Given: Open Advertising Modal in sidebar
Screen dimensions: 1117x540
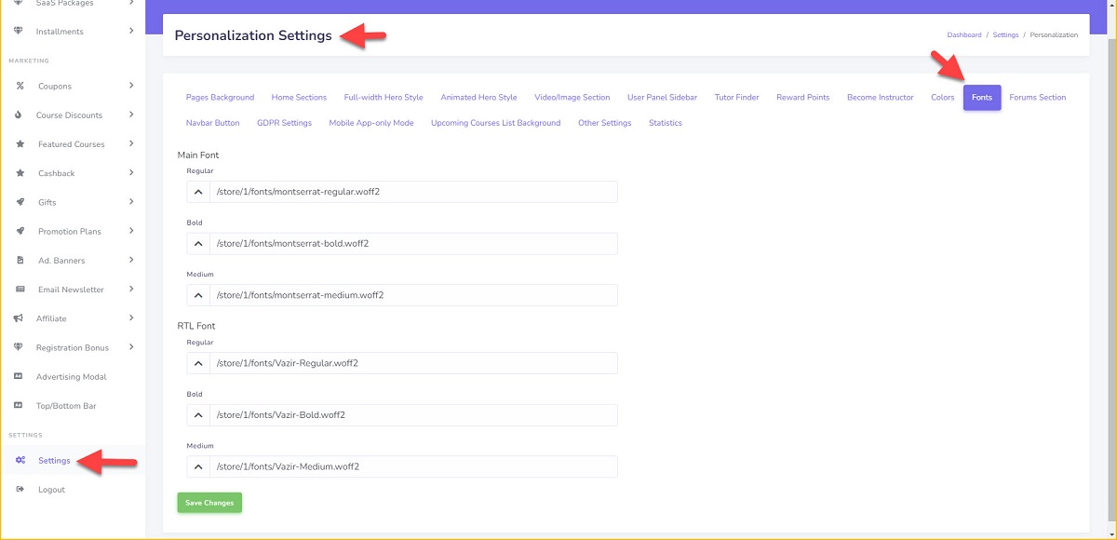Looking at the screenshot, I should tap(71, 377).
